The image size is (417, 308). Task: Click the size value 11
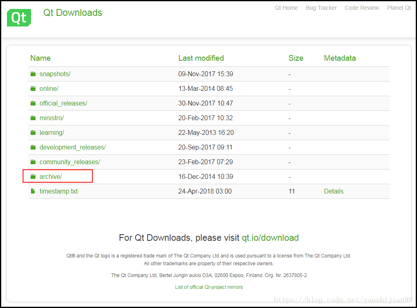click(x=292, y=191)
